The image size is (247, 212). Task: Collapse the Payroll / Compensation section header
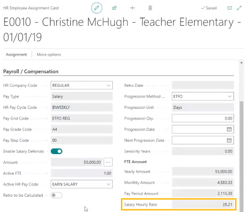(x=31, y=71)
